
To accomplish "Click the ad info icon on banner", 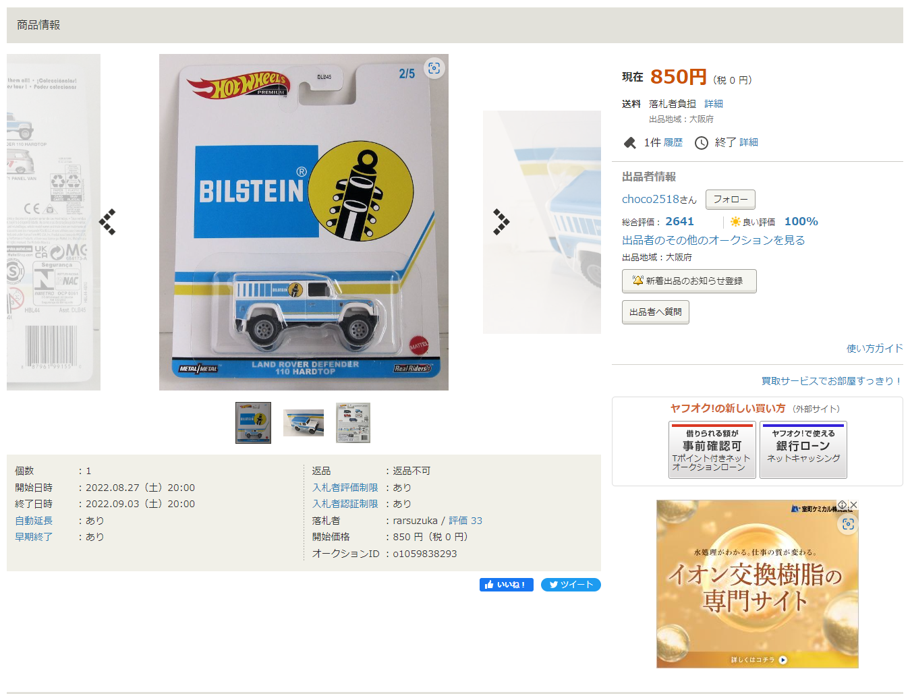I will (x=843, y=504).
